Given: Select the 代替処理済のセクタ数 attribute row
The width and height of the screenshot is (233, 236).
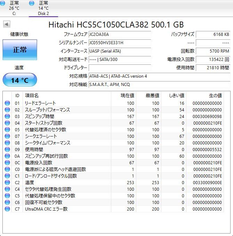Looking at the screenshot, I should 113,129.
